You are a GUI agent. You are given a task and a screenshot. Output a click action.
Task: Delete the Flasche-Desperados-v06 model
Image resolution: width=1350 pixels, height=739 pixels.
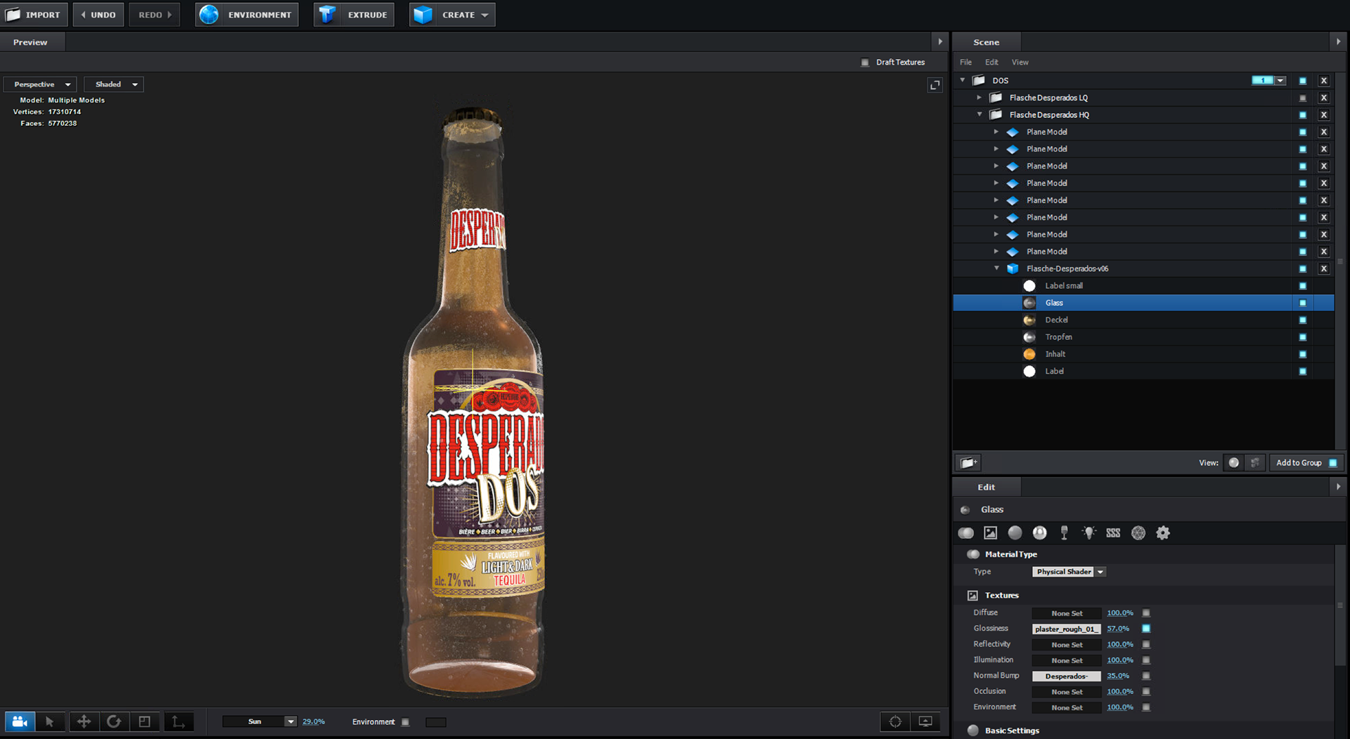pos(1324,269)
